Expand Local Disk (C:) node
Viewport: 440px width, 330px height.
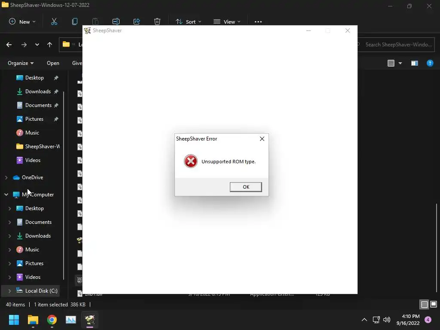[x=9, y=291]
